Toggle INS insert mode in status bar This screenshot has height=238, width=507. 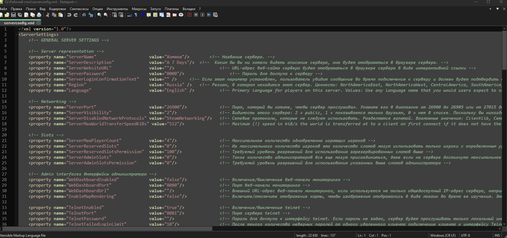click(x=497, y=235)
